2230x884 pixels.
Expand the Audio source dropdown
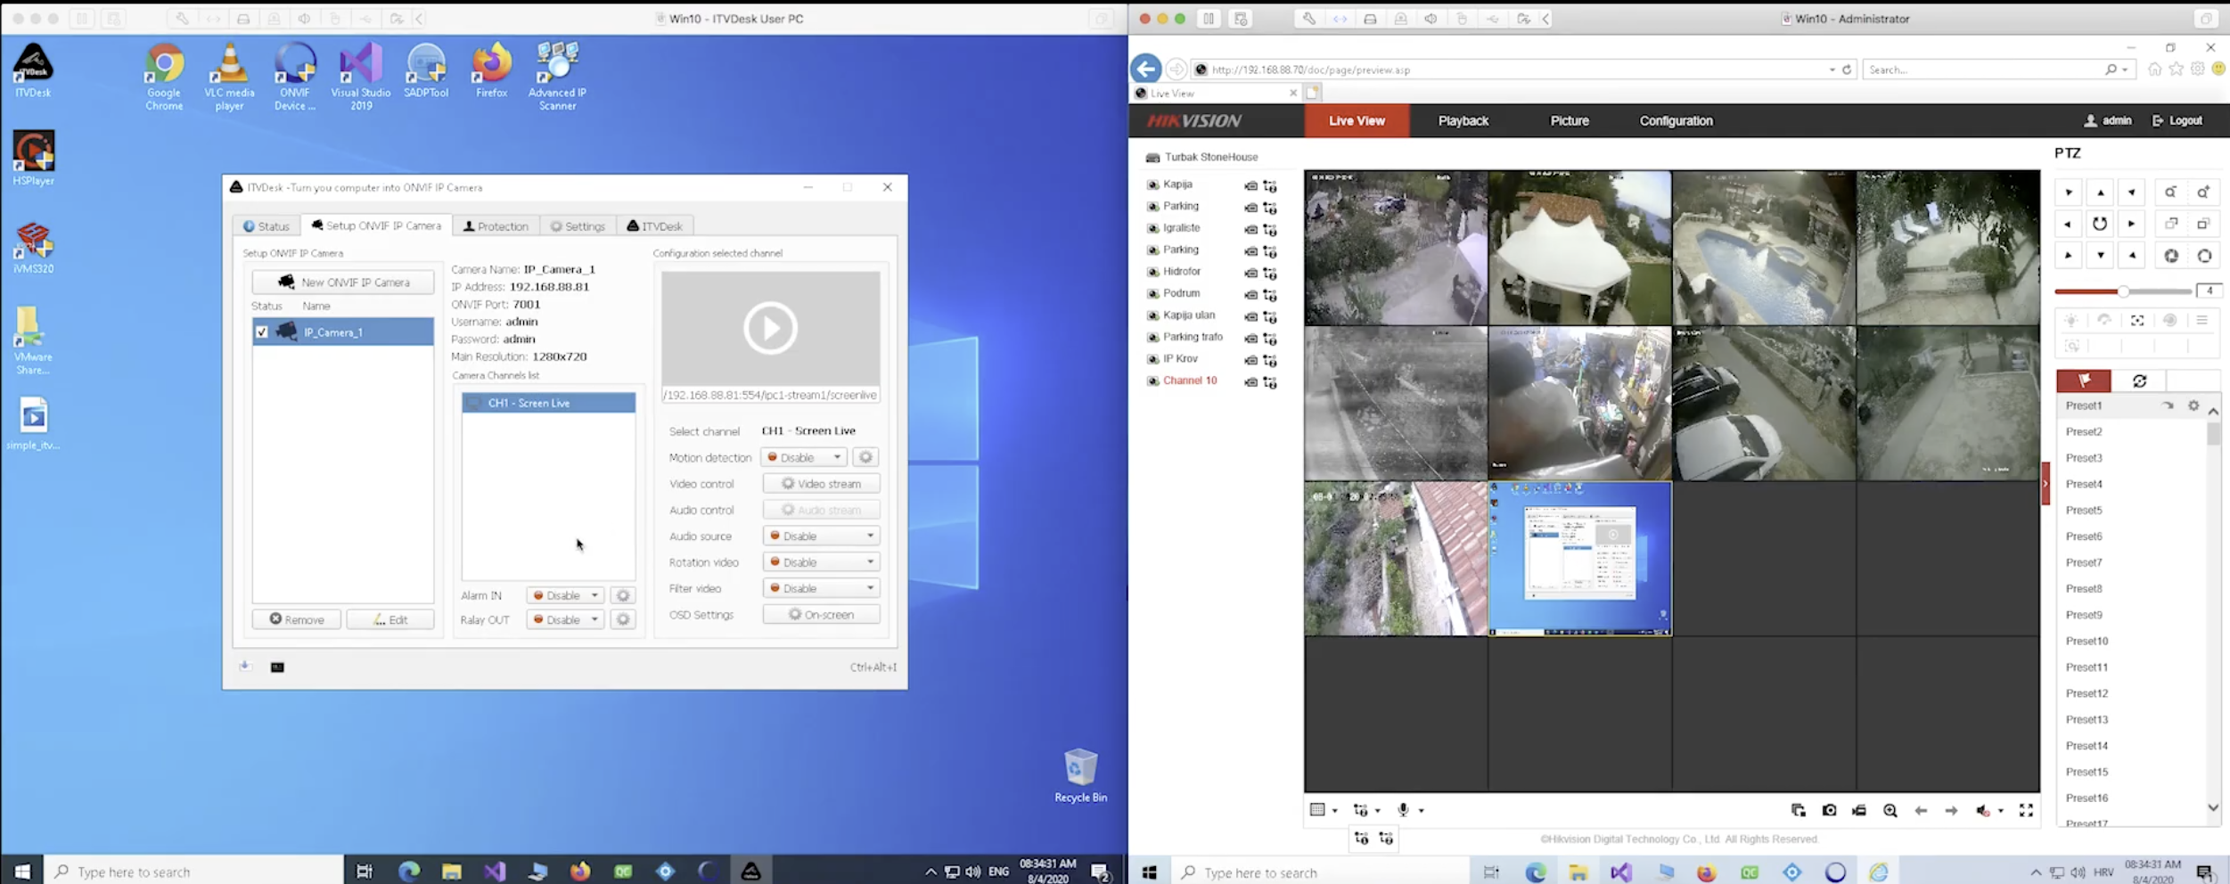click(x=821, y=536)
